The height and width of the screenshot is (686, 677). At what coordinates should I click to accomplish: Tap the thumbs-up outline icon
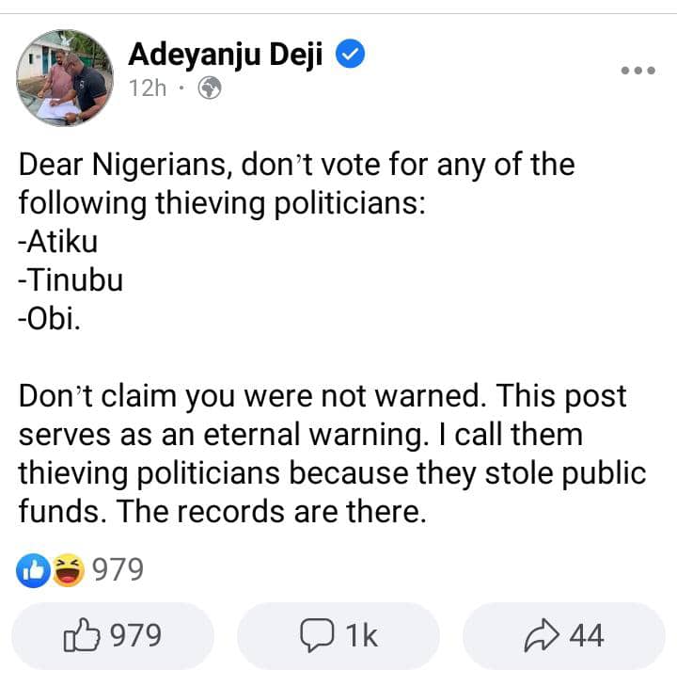(x=80, y=637)
